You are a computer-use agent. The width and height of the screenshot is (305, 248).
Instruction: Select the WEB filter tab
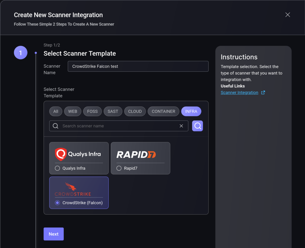pyautogui.click(x=73, y=111)
